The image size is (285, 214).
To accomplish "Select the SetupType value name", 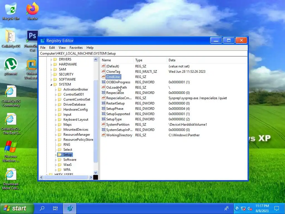I will [114, 119].
